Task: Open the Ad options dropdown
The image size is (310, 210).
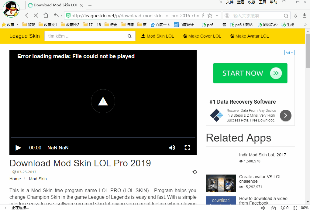Action: 289,53
